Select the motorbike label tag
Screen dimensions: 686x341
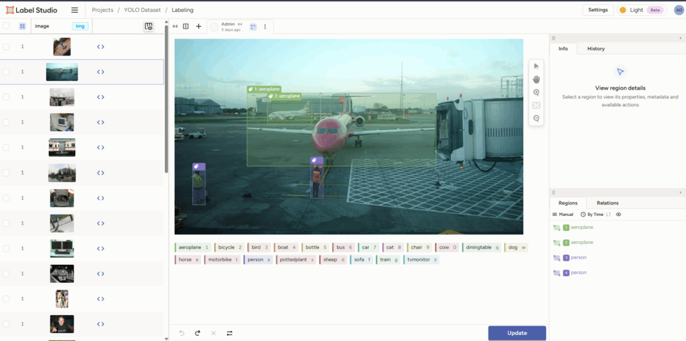point(222,260)
